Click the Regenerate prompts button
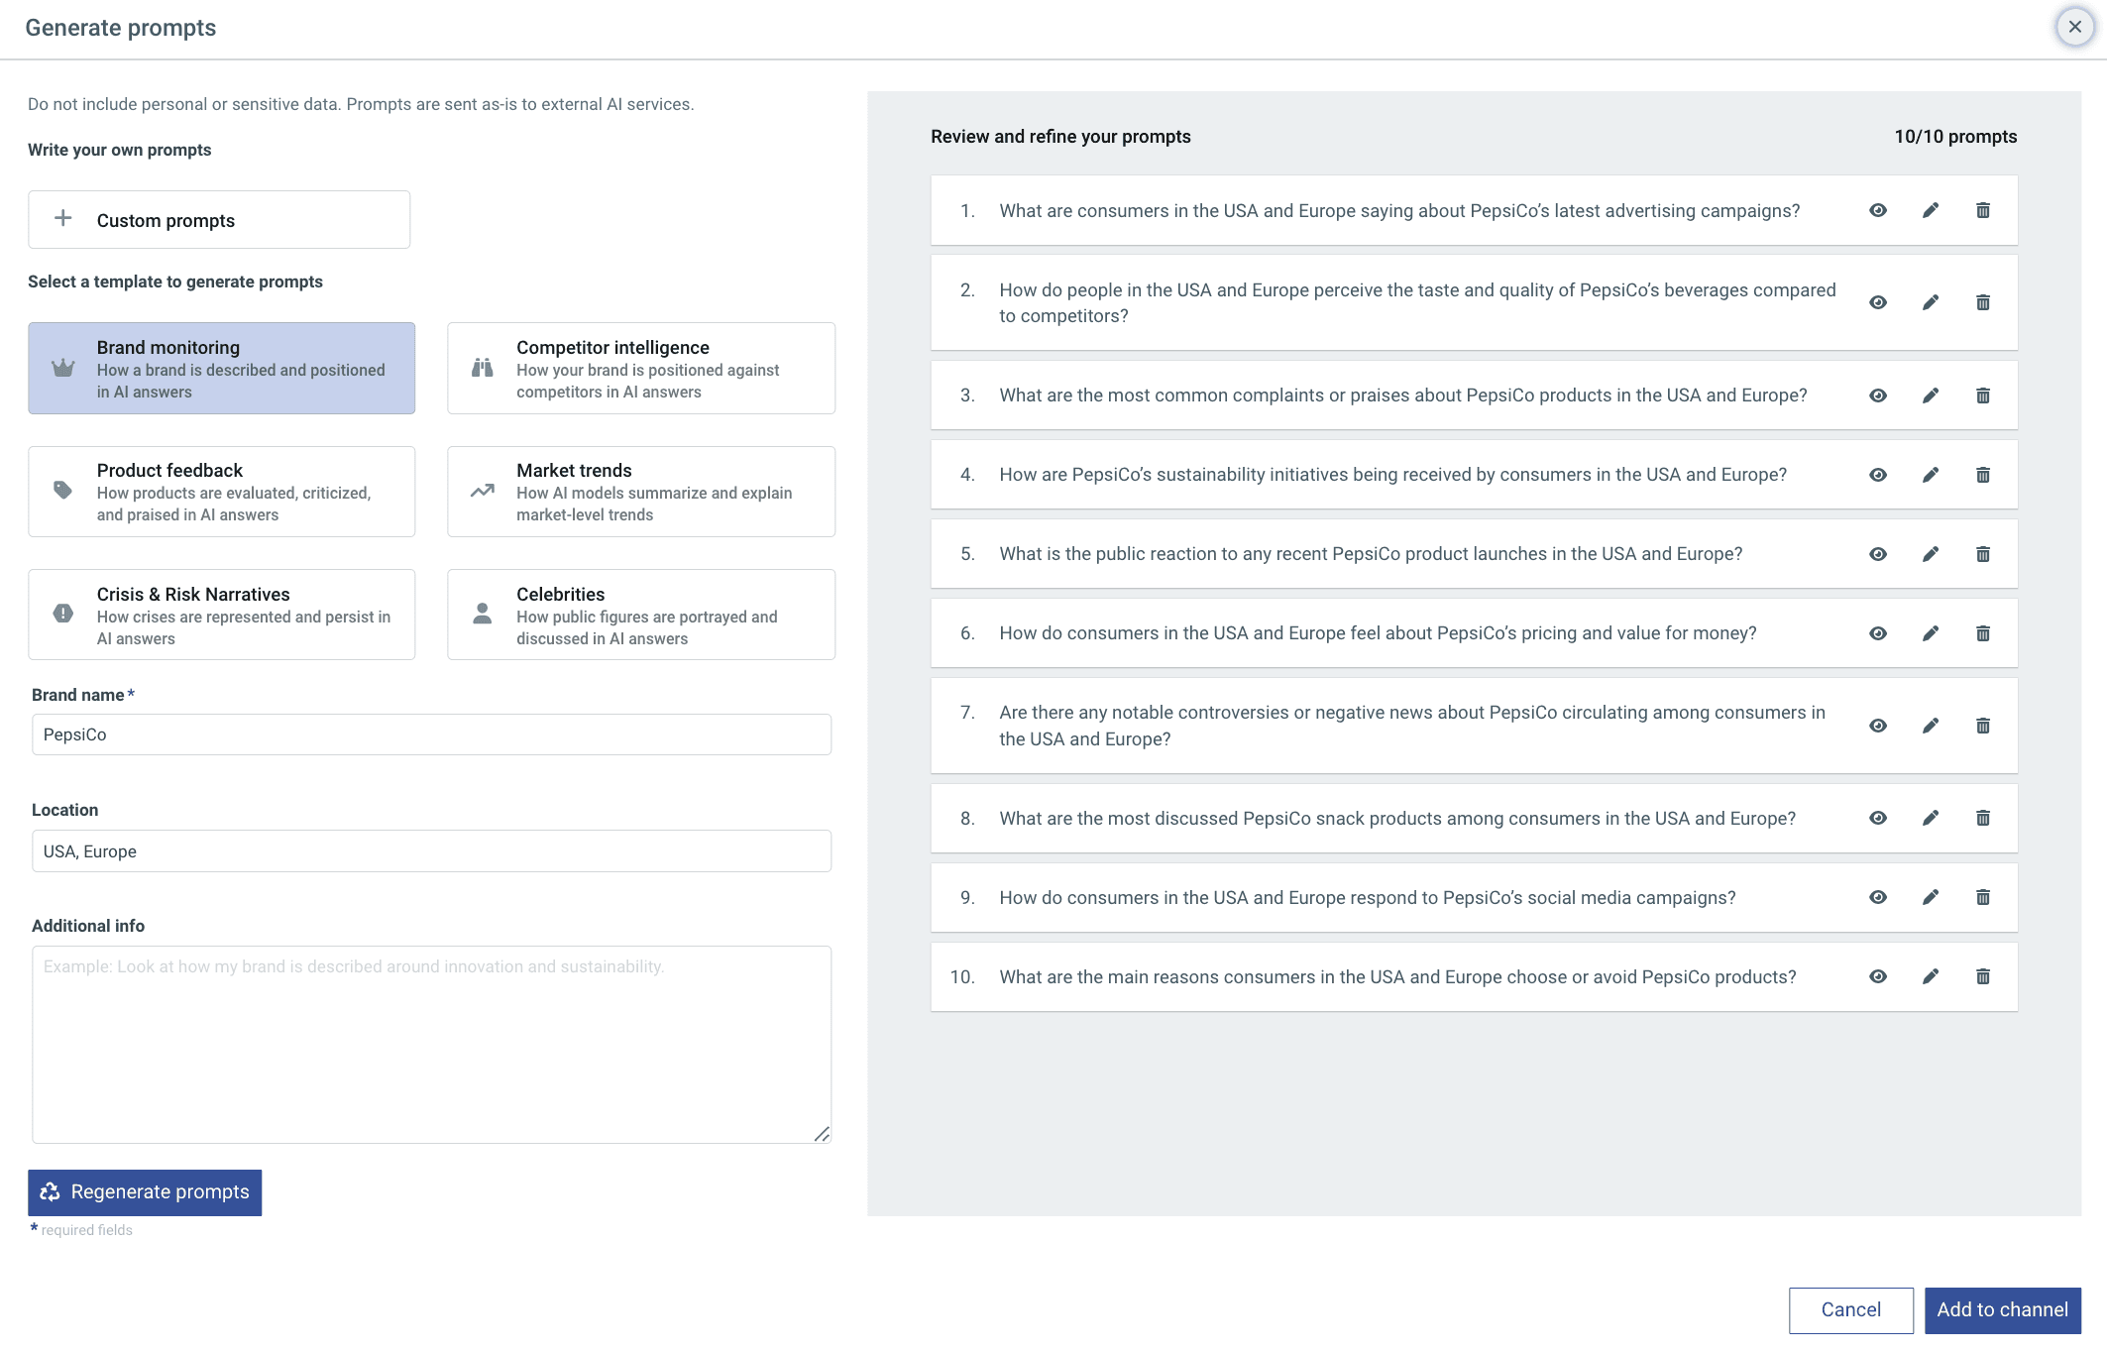 coord(145,1192)
